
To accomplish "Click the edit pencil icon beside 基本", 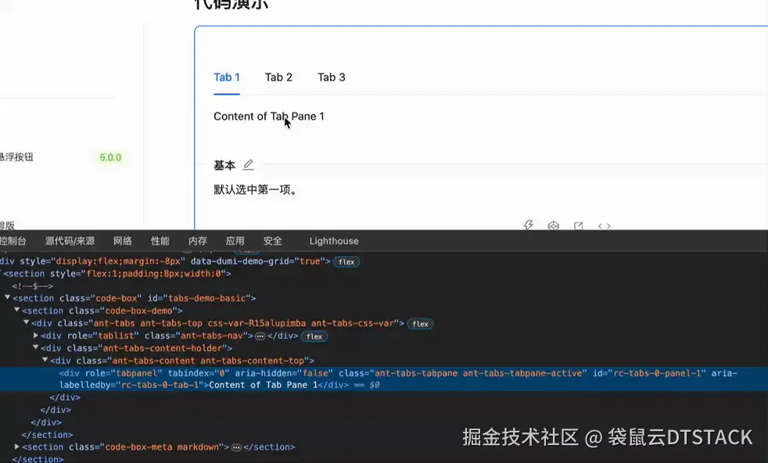I will (249, 164).
